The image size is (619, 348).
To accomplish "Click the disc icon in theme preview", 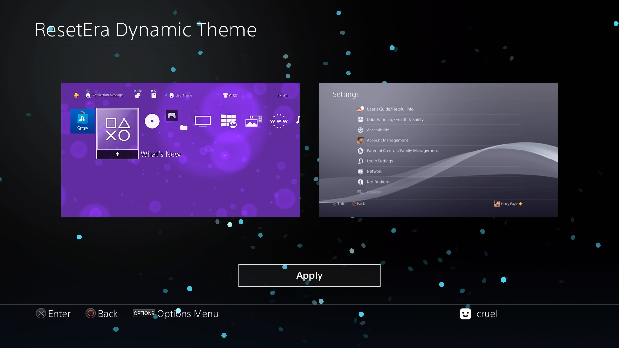I will coord(152,121).
